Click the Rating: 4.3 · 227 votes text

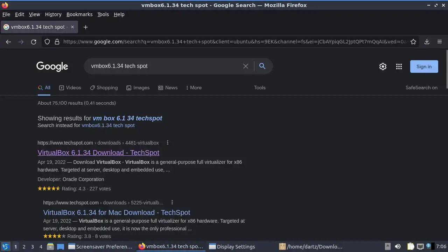point(86,189)
